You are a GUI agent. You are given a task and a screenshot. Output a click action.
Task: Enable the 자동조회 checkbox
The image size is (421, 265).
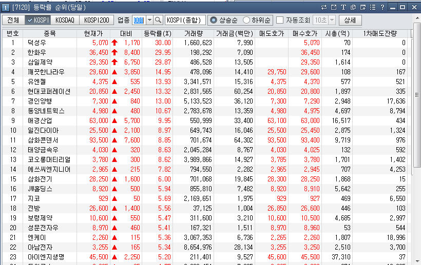click(280, 20)
